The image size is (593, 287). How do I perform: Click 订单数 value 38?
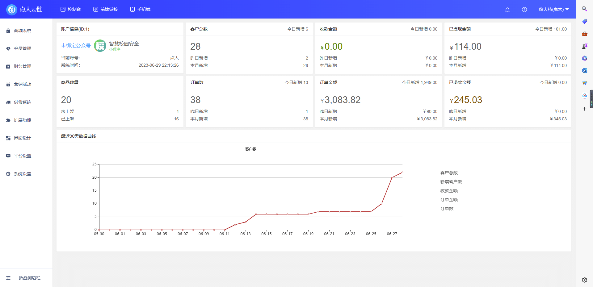click(x=196, y=100)
